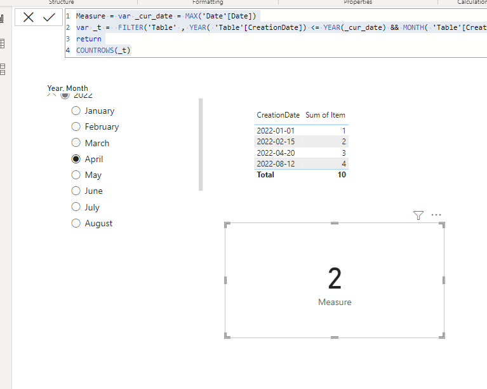
Task: Select April radio button
Action: coord(76,159)
